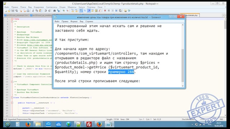Toggle the indent guide toolbar icon
Image resolution: width=230 pixels, height=129 pixels.
coord(89,11)
